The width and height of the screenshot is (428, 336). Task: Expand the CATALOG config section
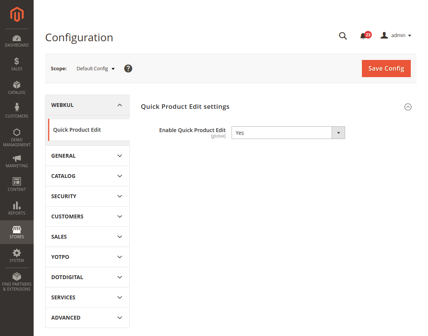point(88,176)
